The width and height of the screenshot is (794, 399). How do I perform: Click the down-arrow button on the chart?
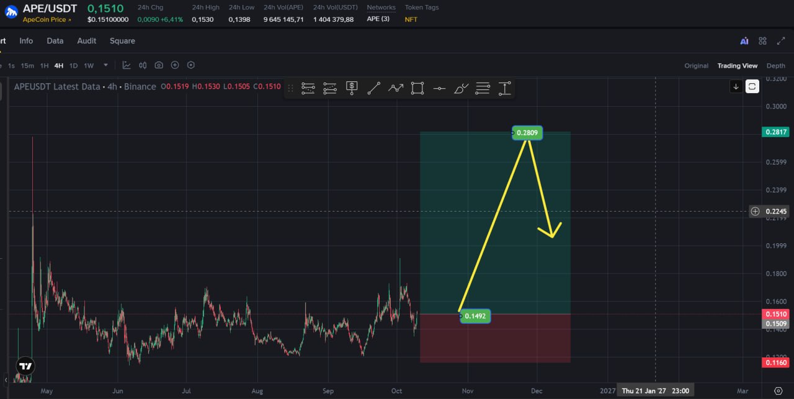click(x=736, y=87)
